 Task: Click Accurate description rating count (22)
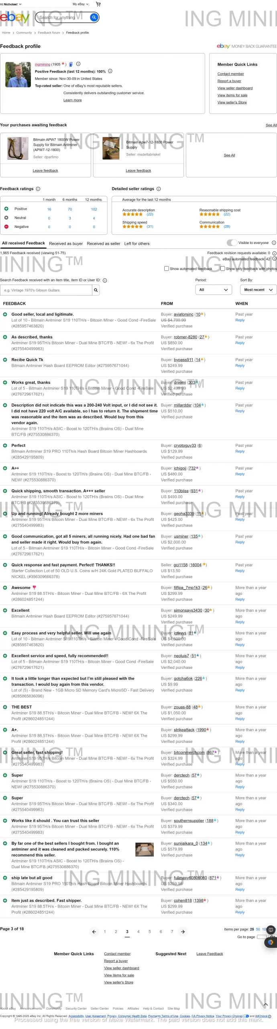pos(150,214)
